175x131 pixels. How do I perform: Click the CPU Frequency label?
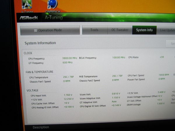click(x=36, y=59)
